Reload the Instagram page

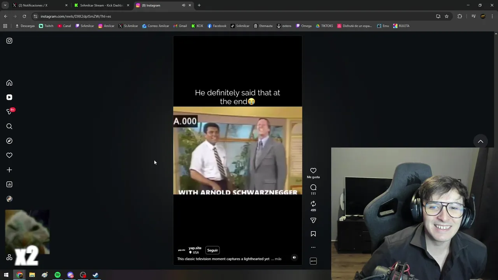[x=24, y=16]
